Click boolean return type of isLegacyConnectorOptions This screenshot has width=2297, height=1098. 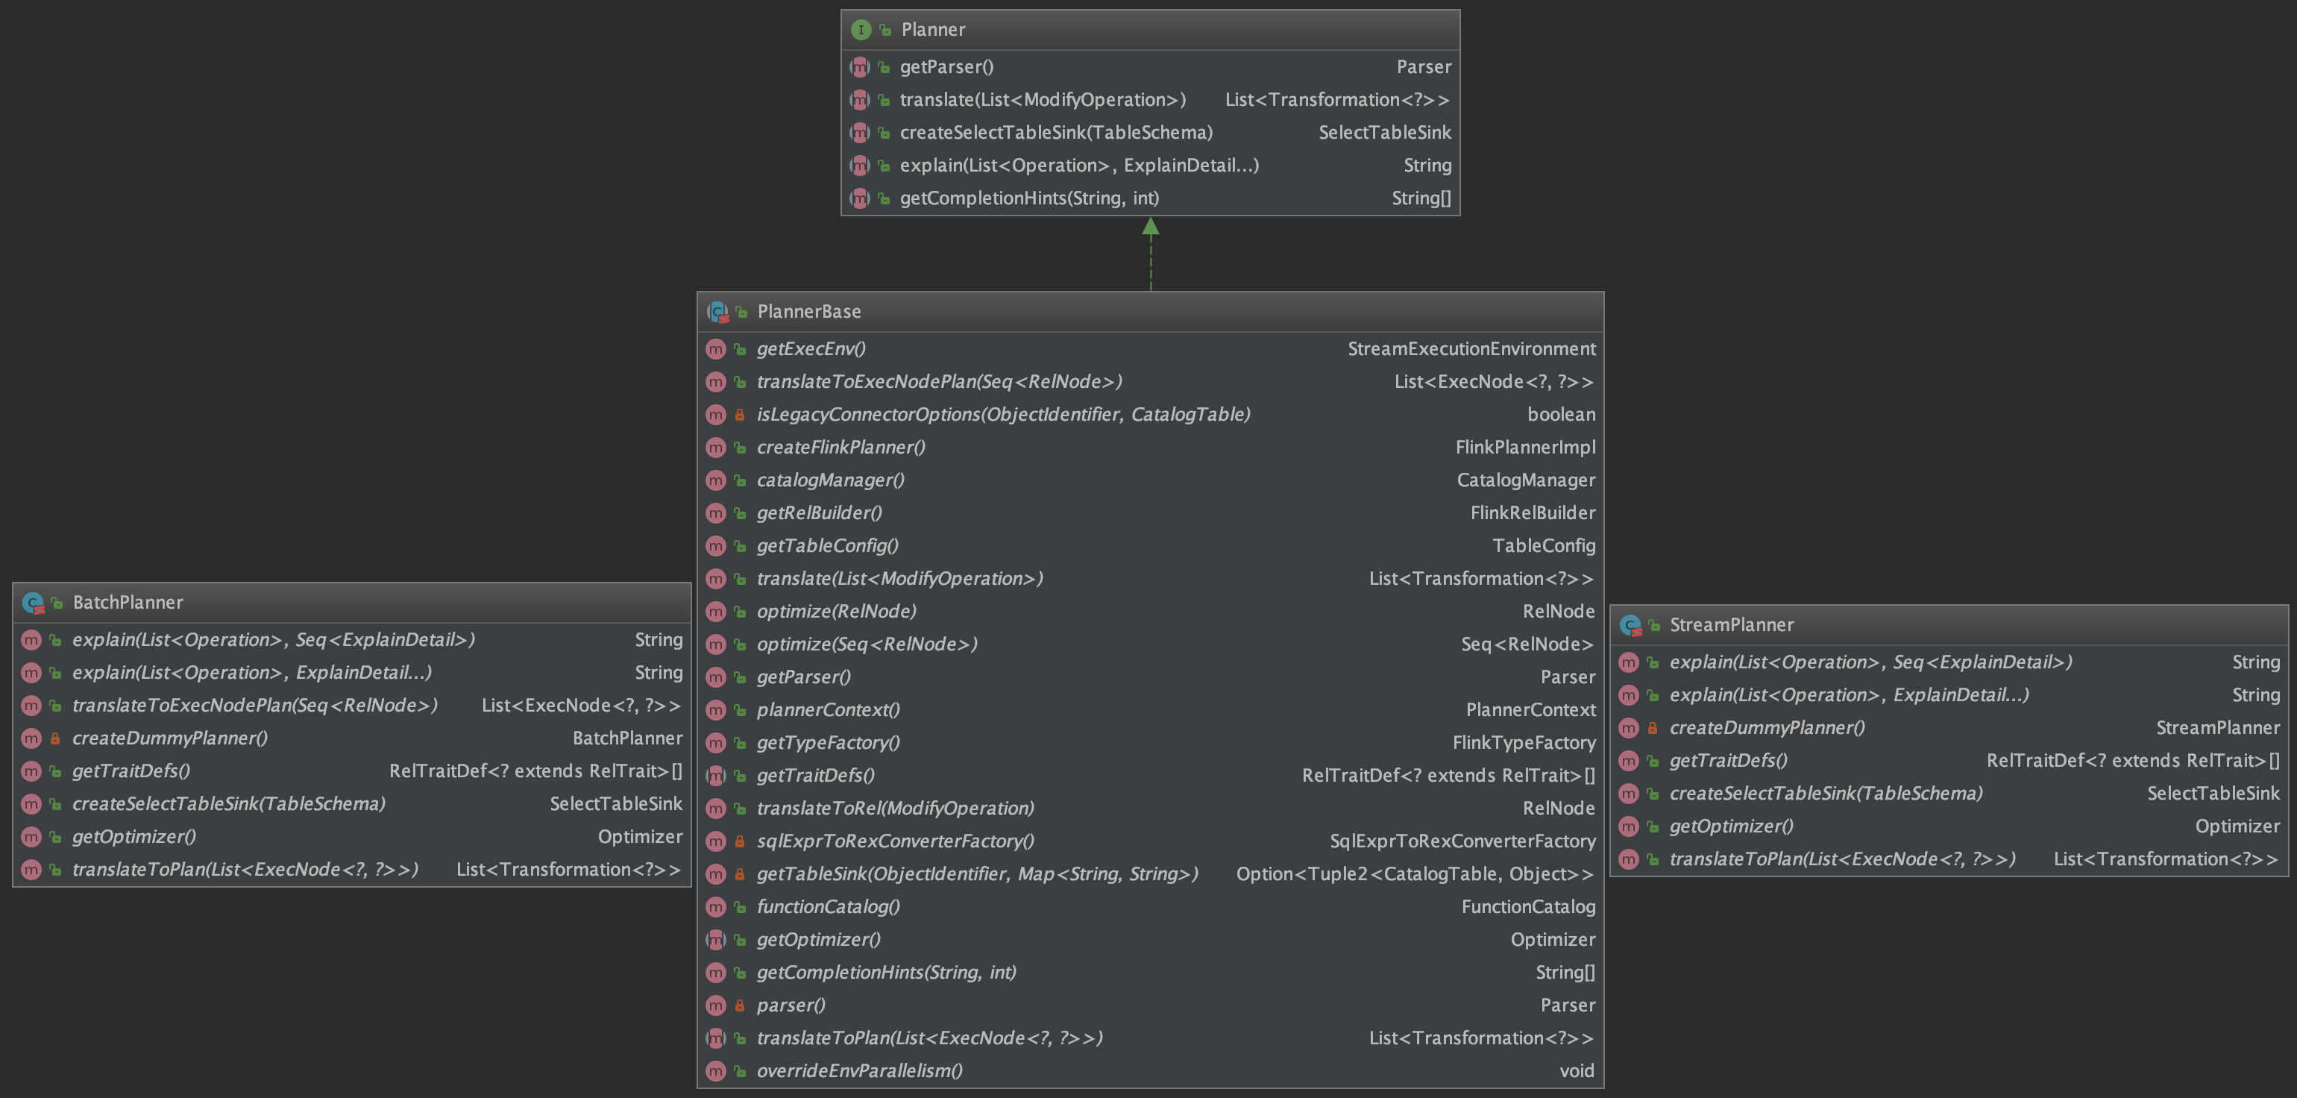click(x=1562, y=415)
